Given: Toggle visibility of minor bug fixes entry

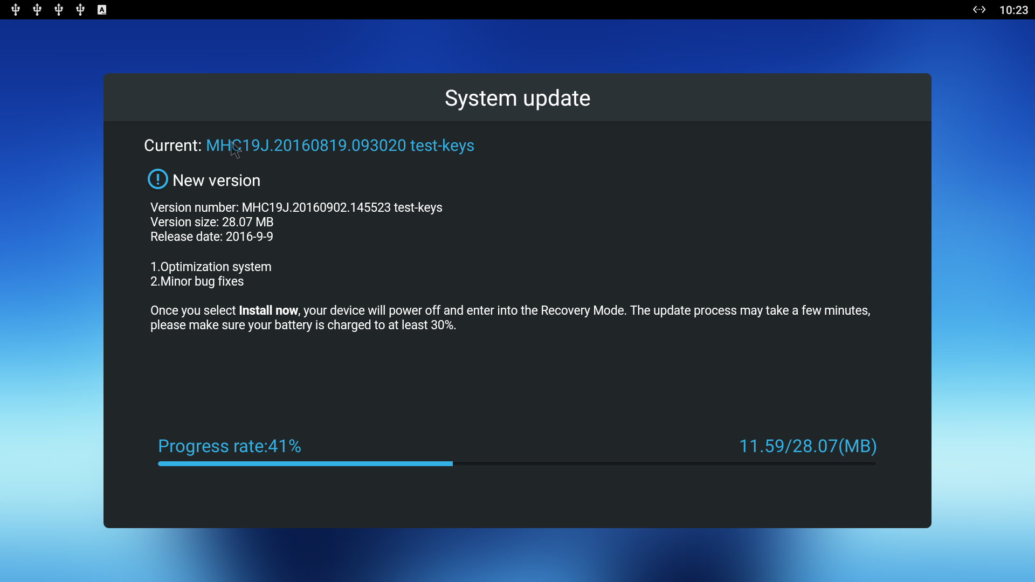Looking at the screenshot, I should click(x=197, y=281).
